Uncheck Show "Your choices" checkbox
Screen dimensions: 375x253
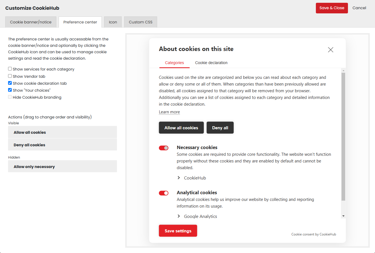coord(10,90)
